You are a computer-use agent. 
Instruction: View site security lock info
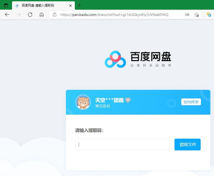coord(55,15)
